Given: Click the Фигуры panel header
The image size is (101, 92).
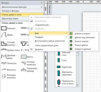Looking at the screenshot, I should 22,3.
